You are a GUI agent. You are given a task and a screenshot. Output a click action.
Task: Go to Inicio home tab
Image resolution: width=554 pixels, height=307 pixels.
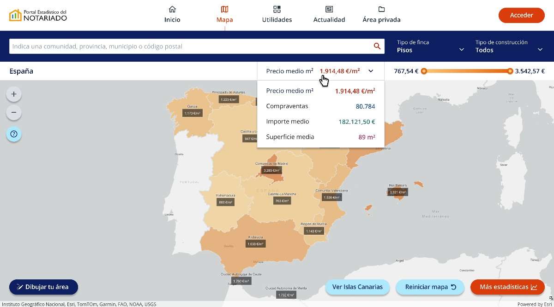click(172, 15)
